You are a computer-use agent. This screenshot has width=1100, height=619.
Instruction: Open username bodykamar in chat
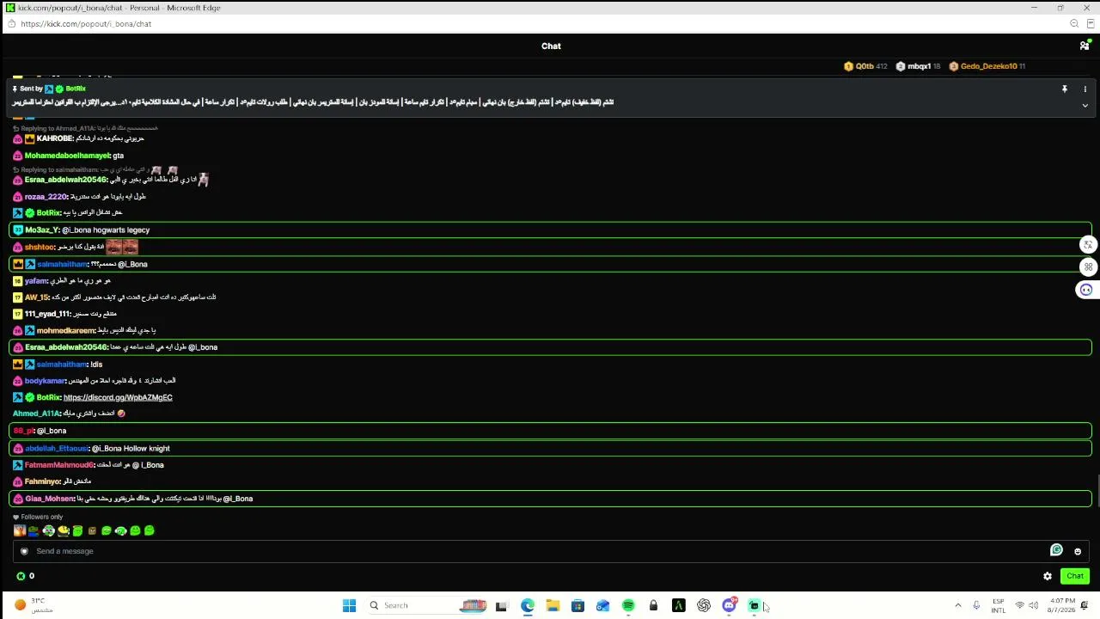coord(45,381)
